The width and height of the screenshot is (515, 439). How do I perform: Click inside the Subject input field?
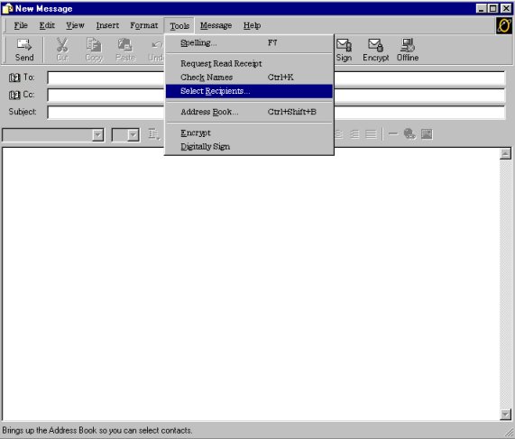pyautogui.click(x=276, y=113)
